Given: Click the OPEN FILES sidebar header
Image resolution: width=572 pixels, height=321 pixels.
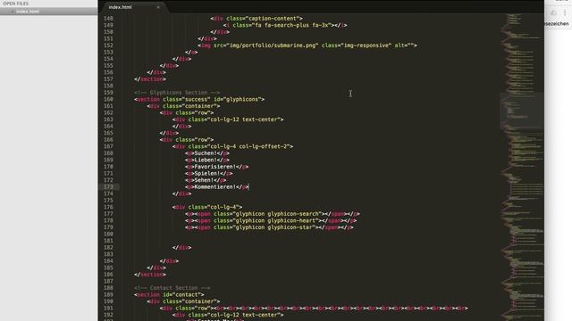Looking at the screenshot, I should [x=16, y=4].
